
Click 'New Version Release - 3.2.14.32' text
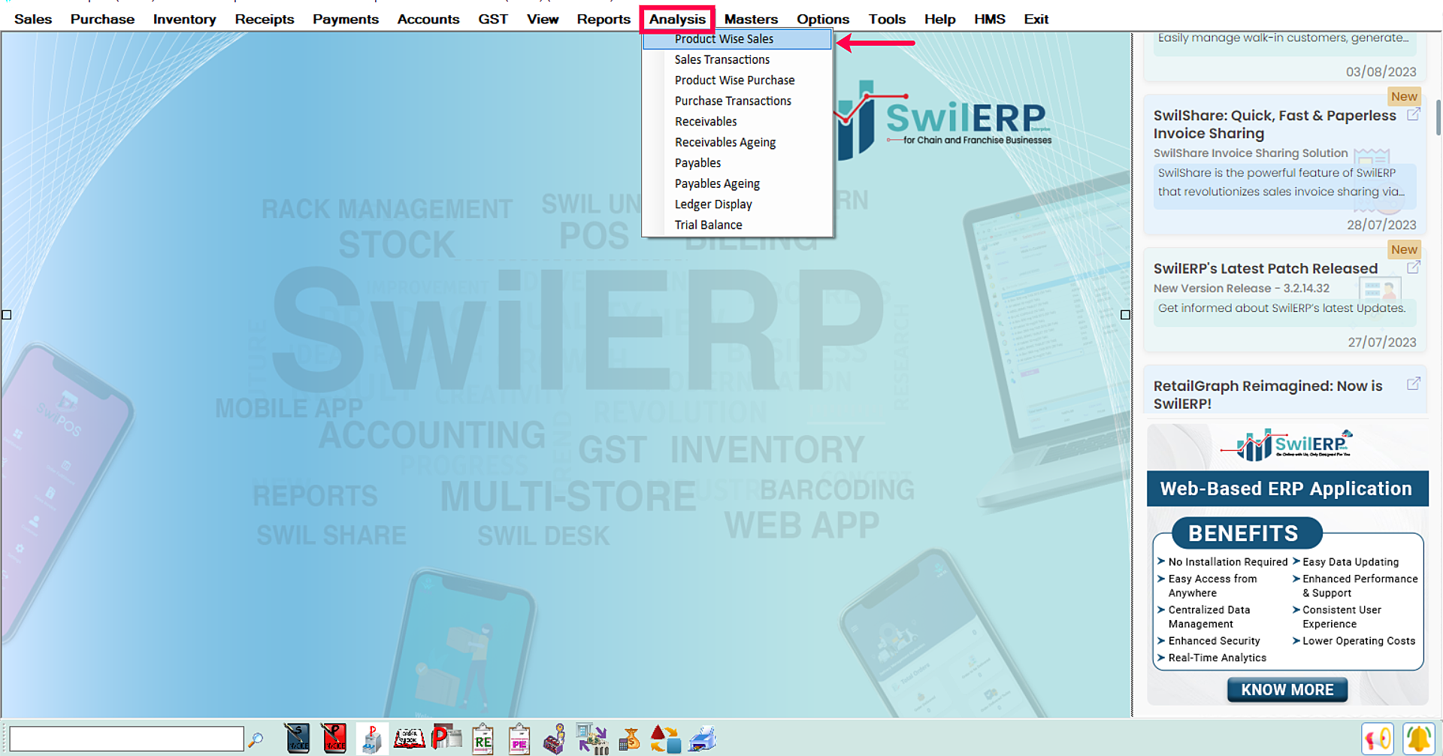pos(1242,289)
